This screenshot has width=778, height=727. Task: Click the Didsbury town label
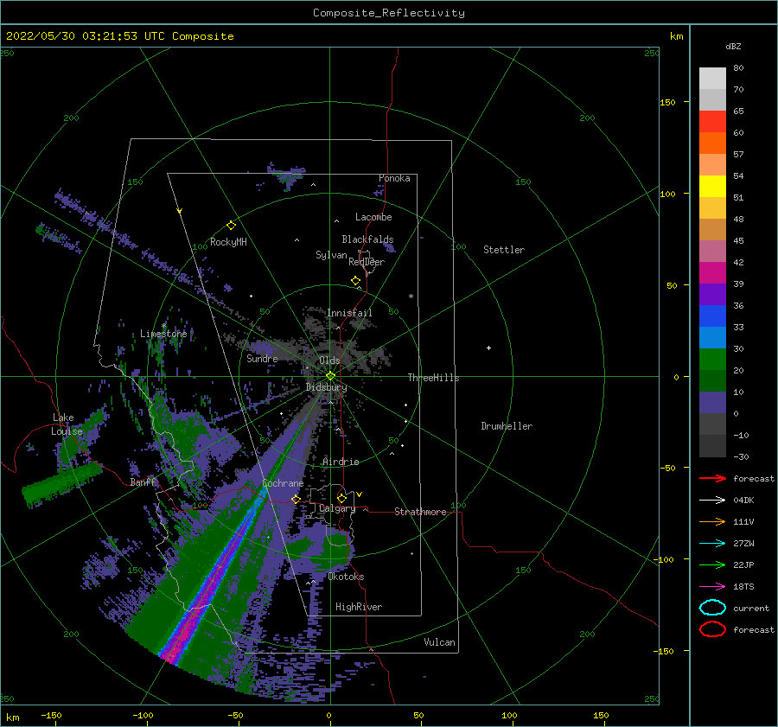tap(326, 387)
